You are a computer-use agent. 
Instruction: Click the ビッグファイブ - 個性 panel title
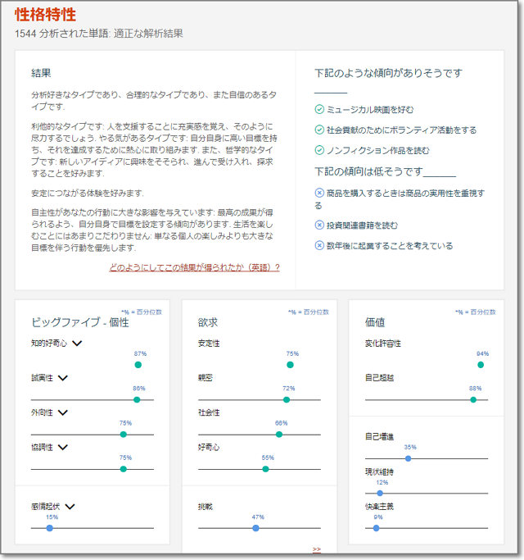click(x=79, y=322)
